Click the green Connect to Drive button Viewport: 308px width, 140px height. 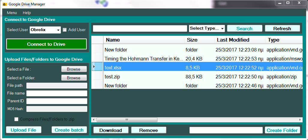46,44
